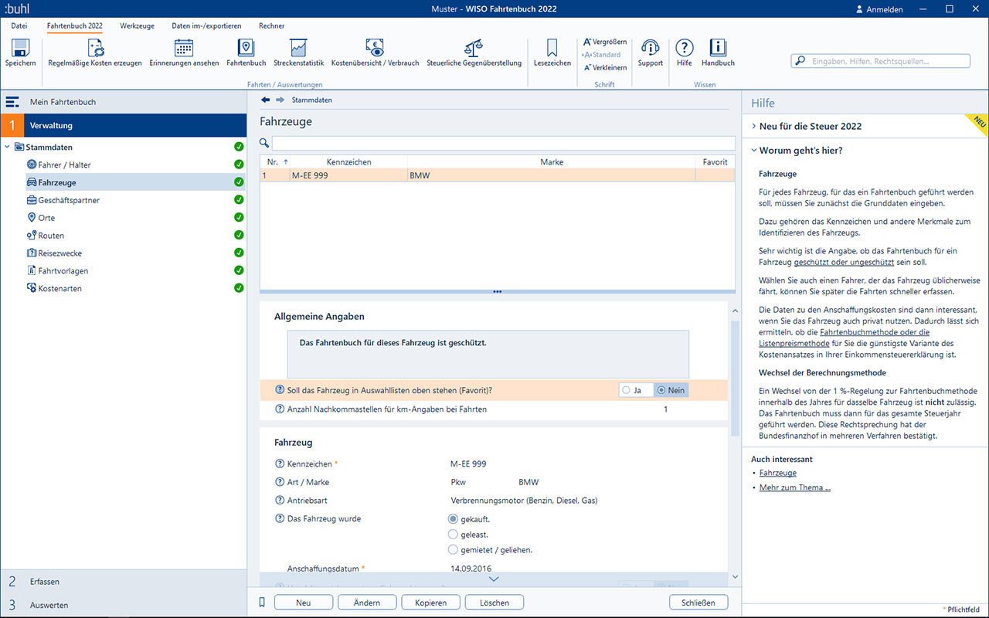Expand Neu für die Steuer 2022 section
This screenshot has width=989, height=618.
pyautogui.click(x=753, y=126)
